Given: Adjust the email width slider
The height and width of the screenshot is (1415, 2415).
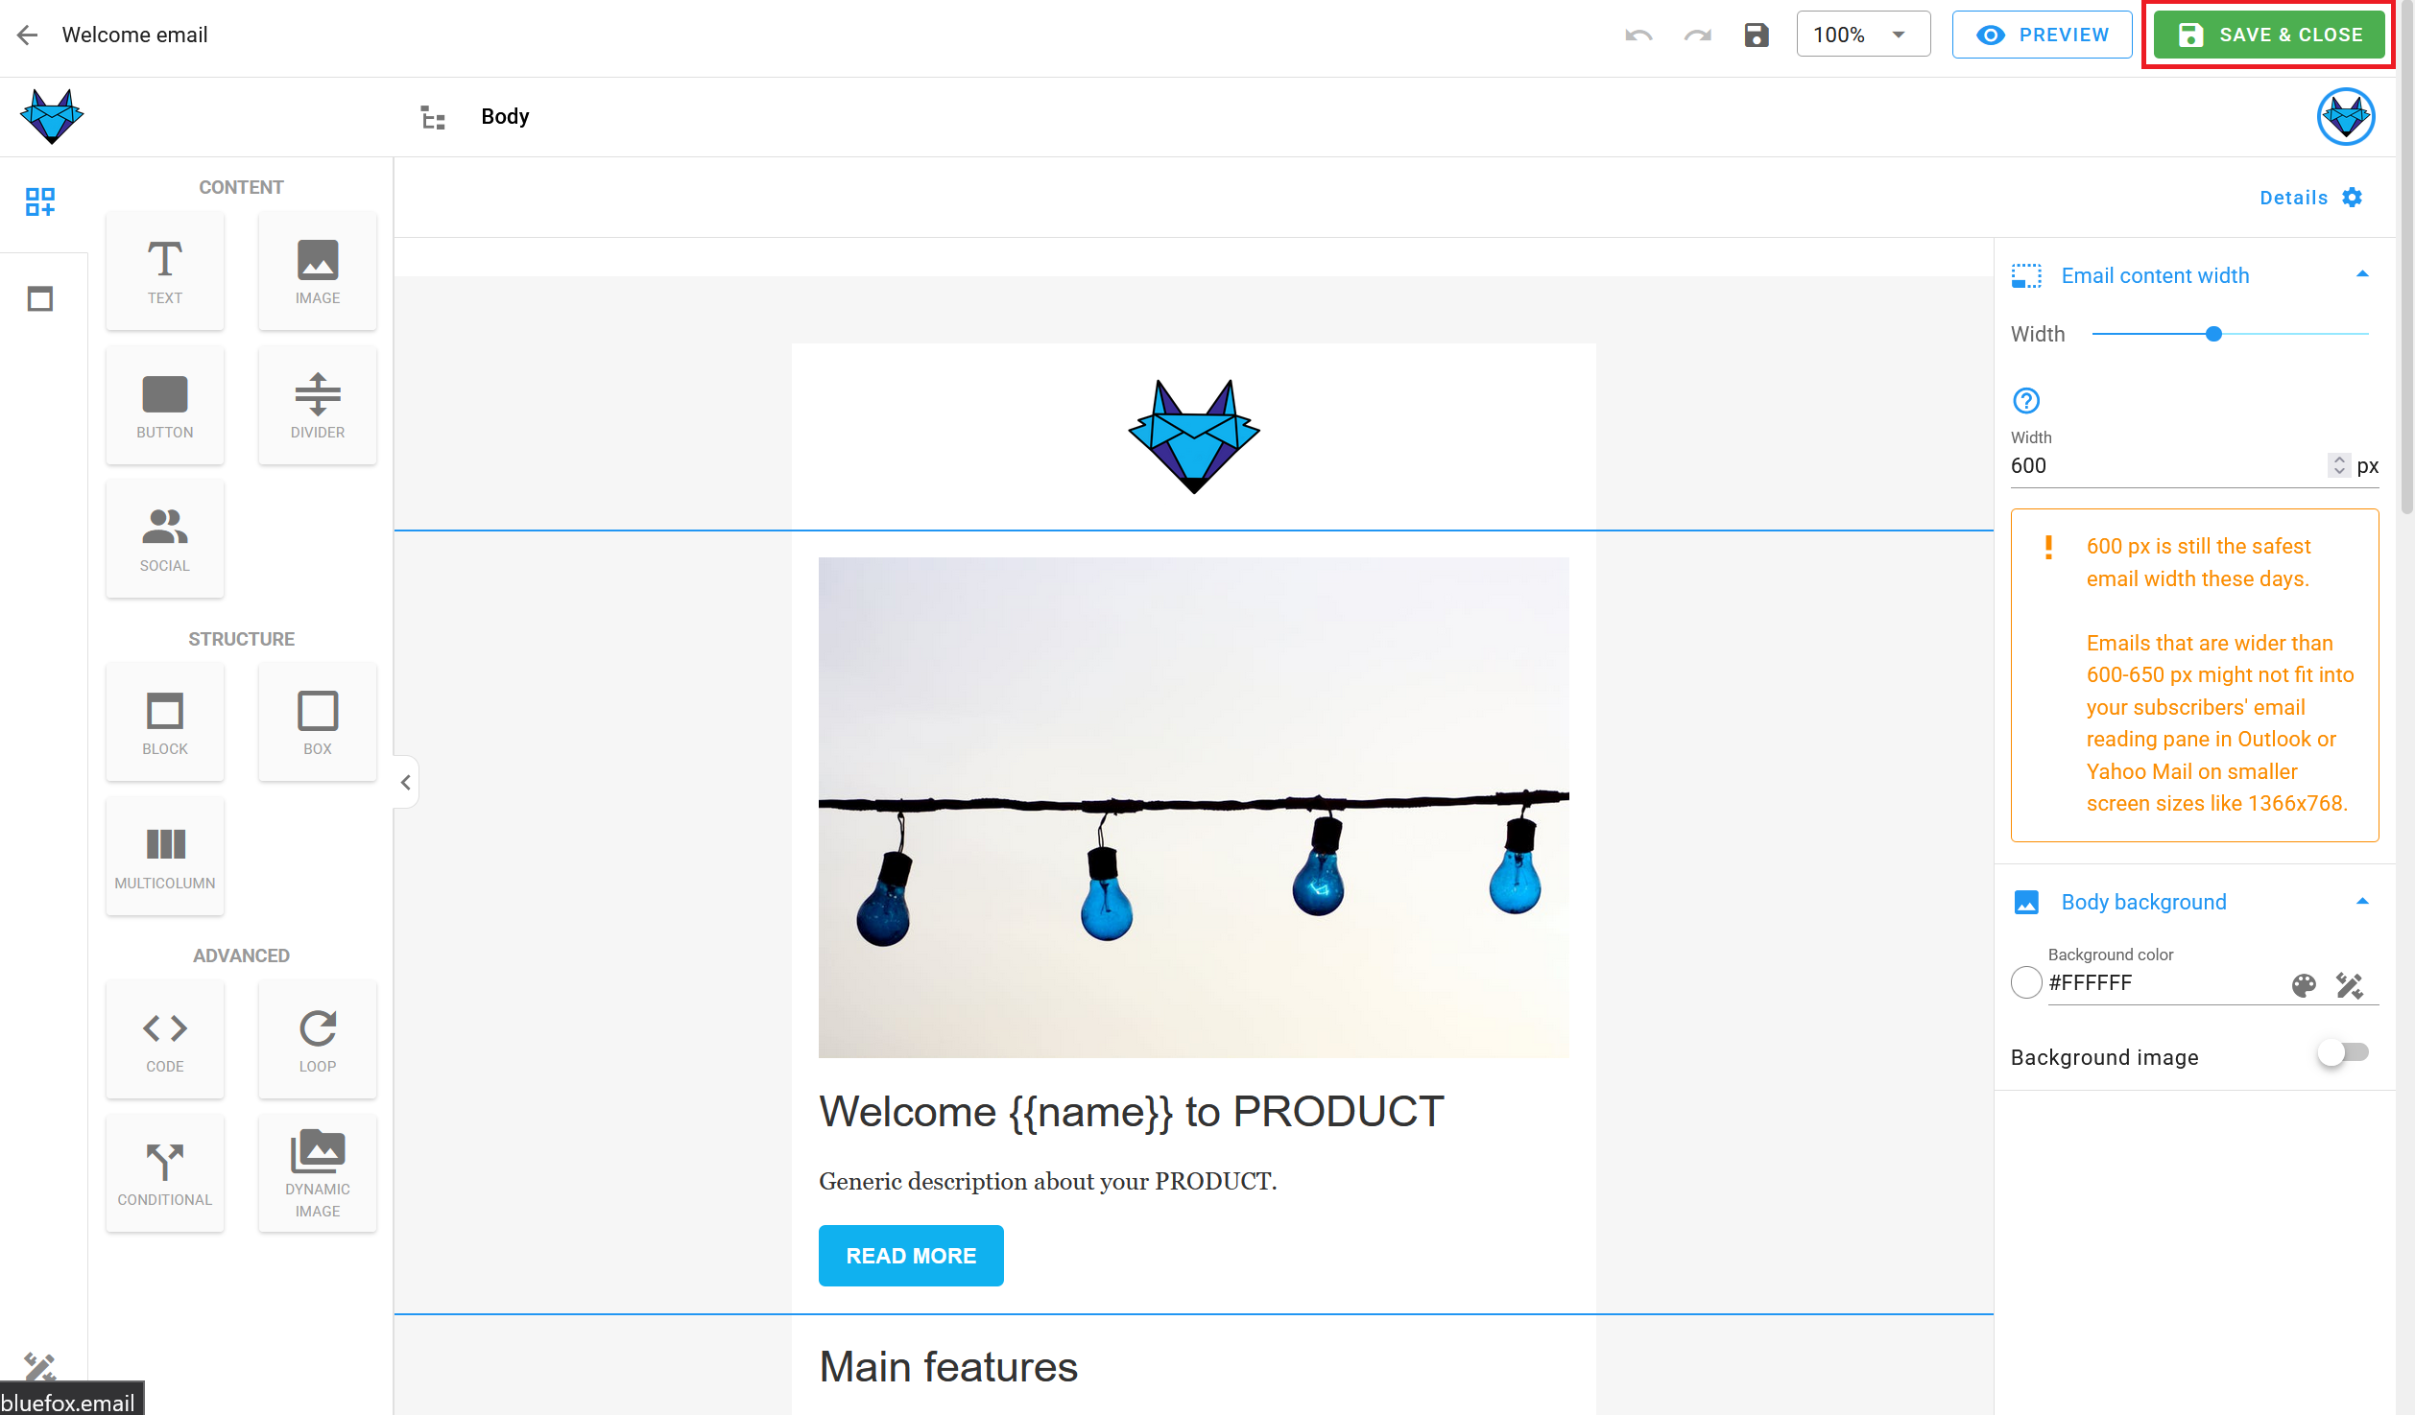Looking at the screenshot, I should tap(2213, 334).
